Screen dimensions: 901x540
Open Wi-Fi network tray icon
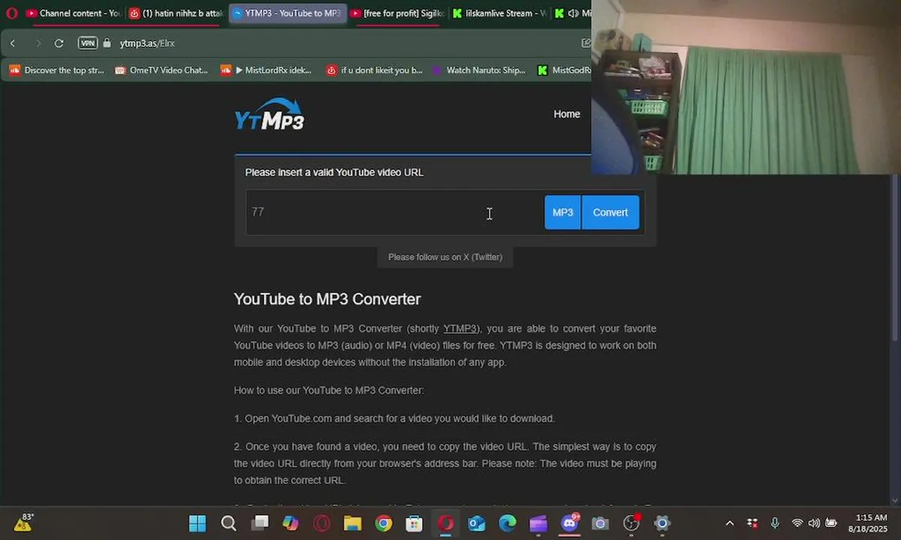(x=797, y=523)
